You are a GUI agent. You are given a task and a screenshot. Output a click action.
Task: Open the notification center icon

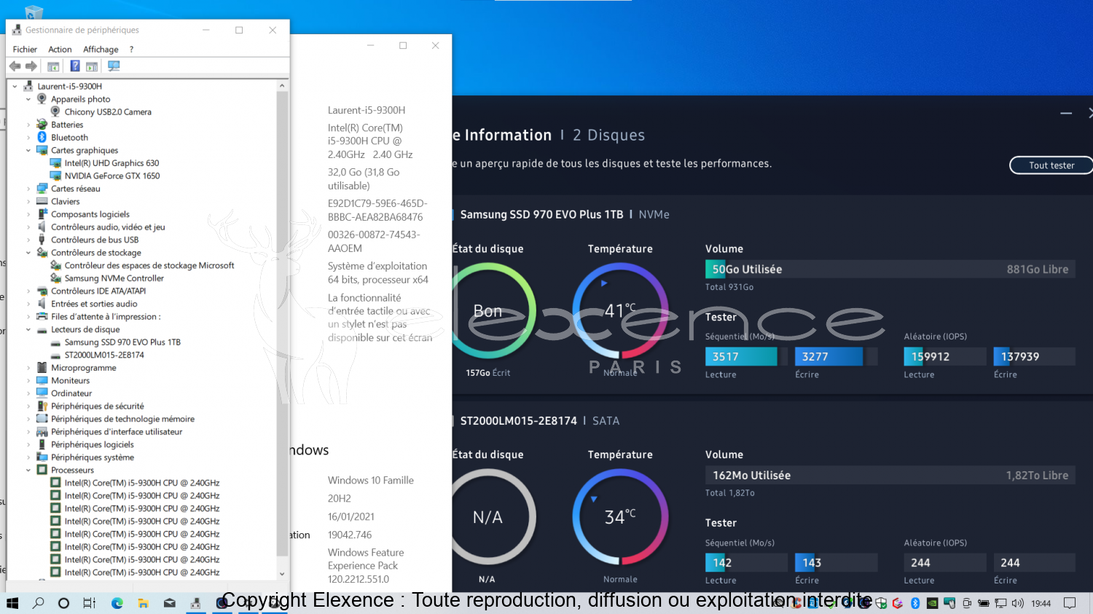(1070, 603)
